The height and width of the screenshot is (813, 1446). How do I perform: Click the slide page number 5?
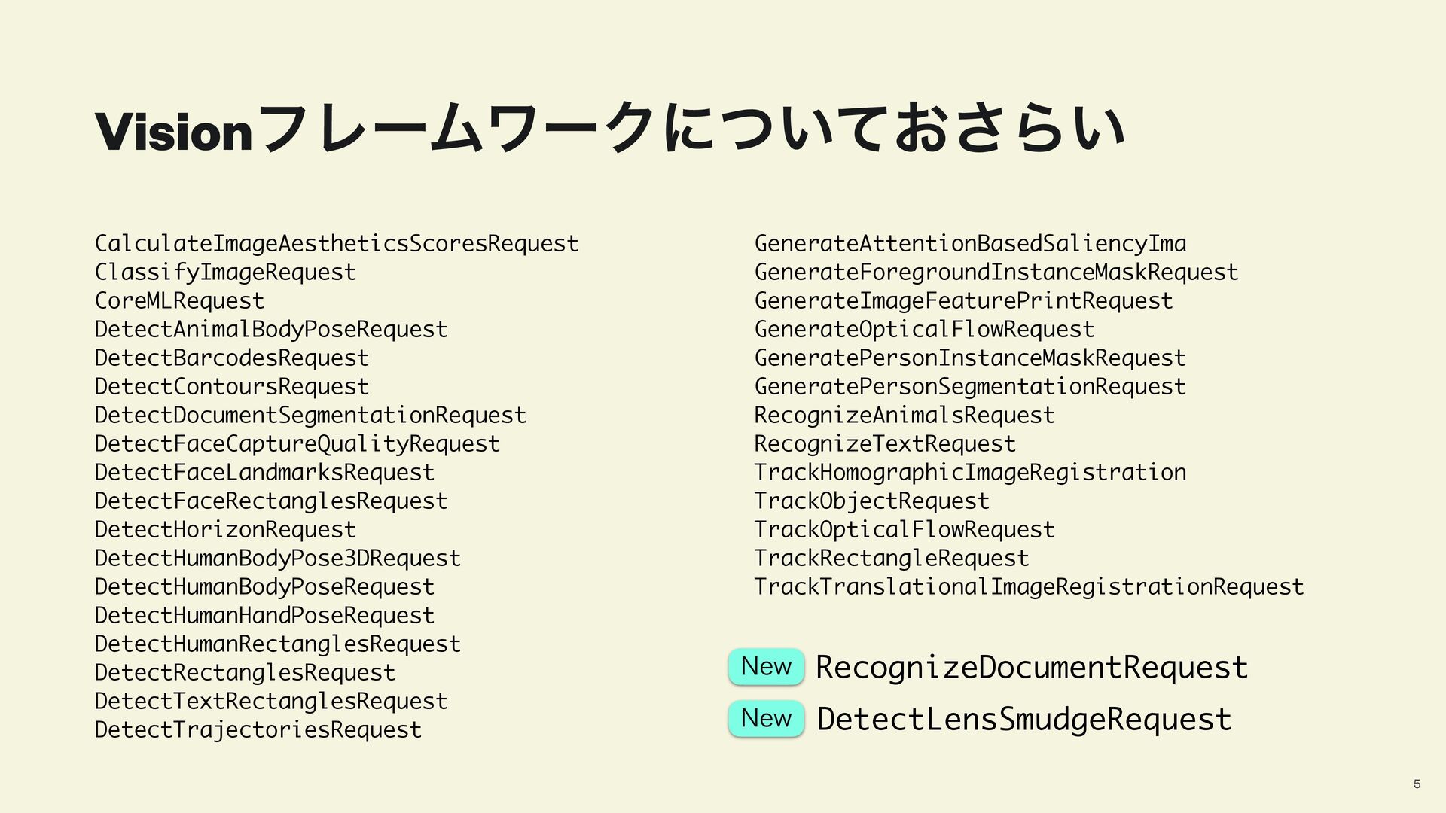(1417, 784)
